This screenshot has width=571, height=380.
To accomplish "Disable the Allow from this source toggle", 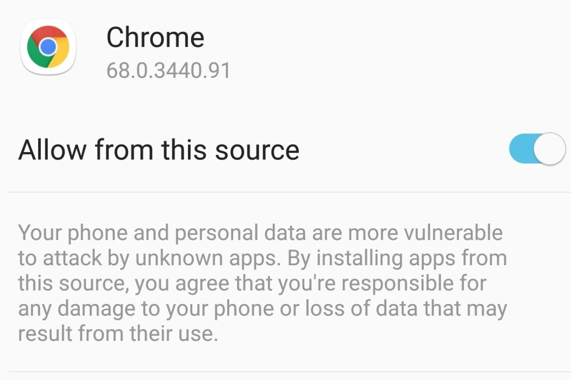I will [x=537, y=149].
